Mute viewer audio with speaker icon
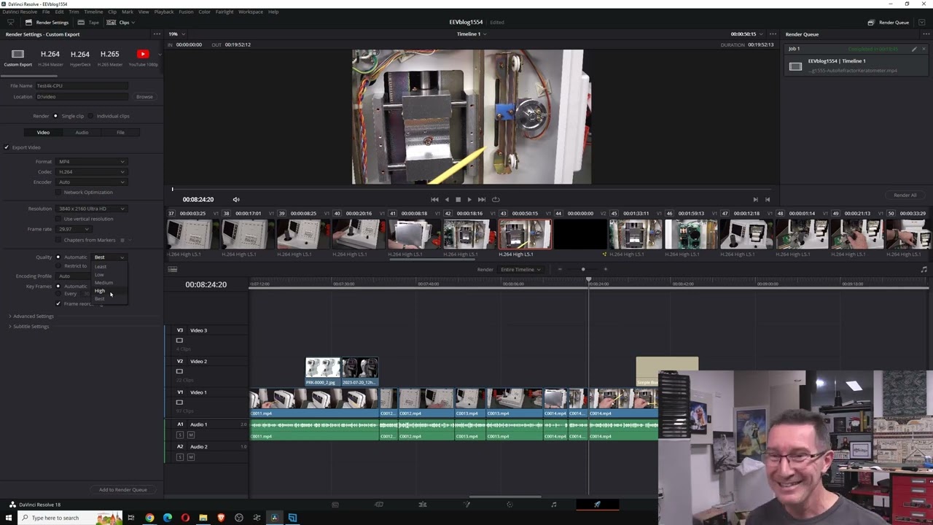This screenshot has width=933, height=525. [x=236, y=199]
